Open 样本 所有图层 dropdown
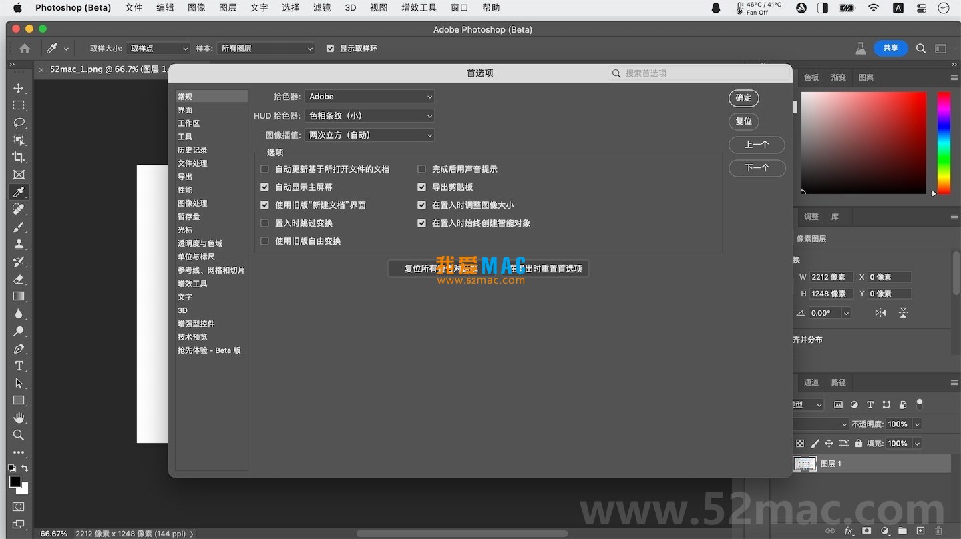 point(266,49)
